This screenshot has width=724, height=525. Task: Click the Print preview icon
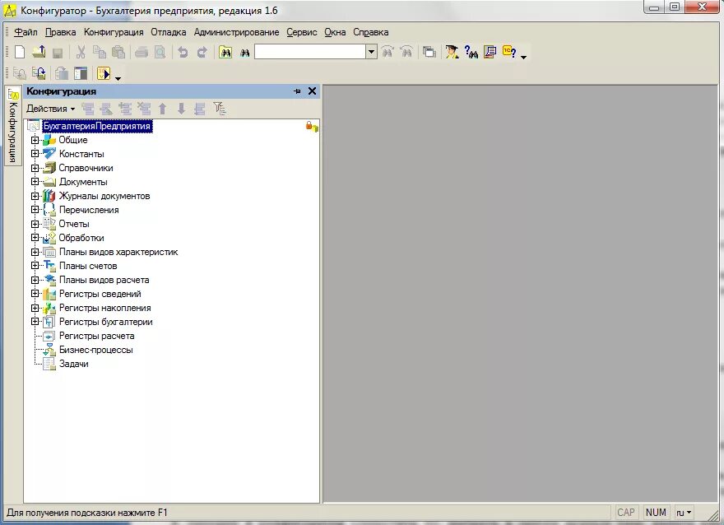tap(160, 52)
